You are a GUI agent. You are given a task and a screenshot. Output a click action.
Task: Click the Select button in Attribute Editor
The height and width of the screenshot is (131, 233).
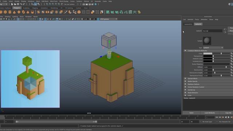click(x=191, y=113)
